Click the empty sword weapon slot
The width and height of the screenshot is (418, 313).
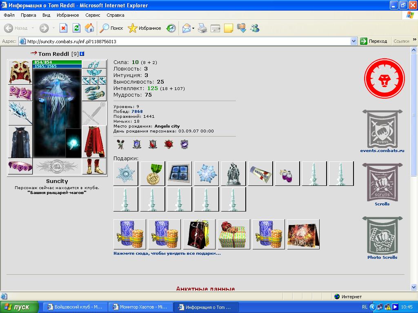94,113
